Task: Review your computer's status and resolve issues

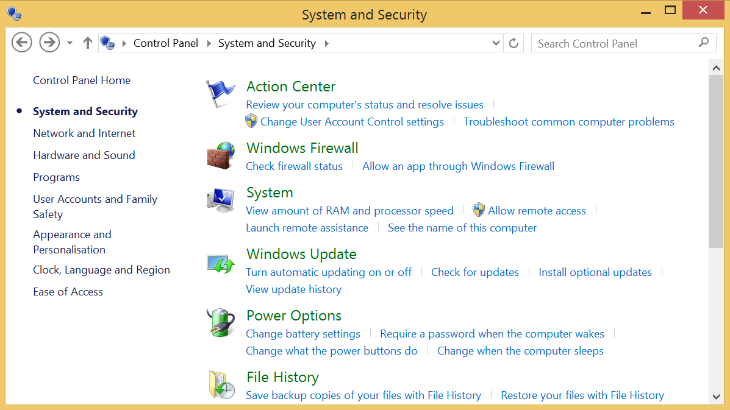Action: [365, 105]
